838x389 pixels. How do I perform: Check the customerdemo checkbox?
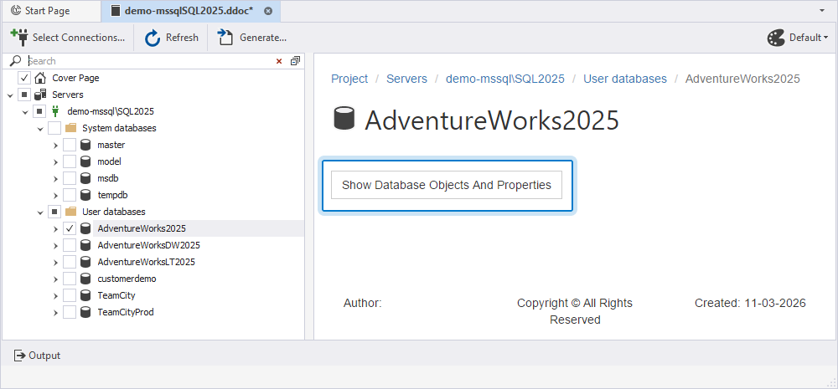70,279
